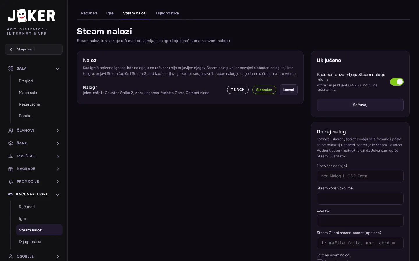Go to Rezervacije in the sidebar
Screen dimensions: 419x261
coord(39,104)
